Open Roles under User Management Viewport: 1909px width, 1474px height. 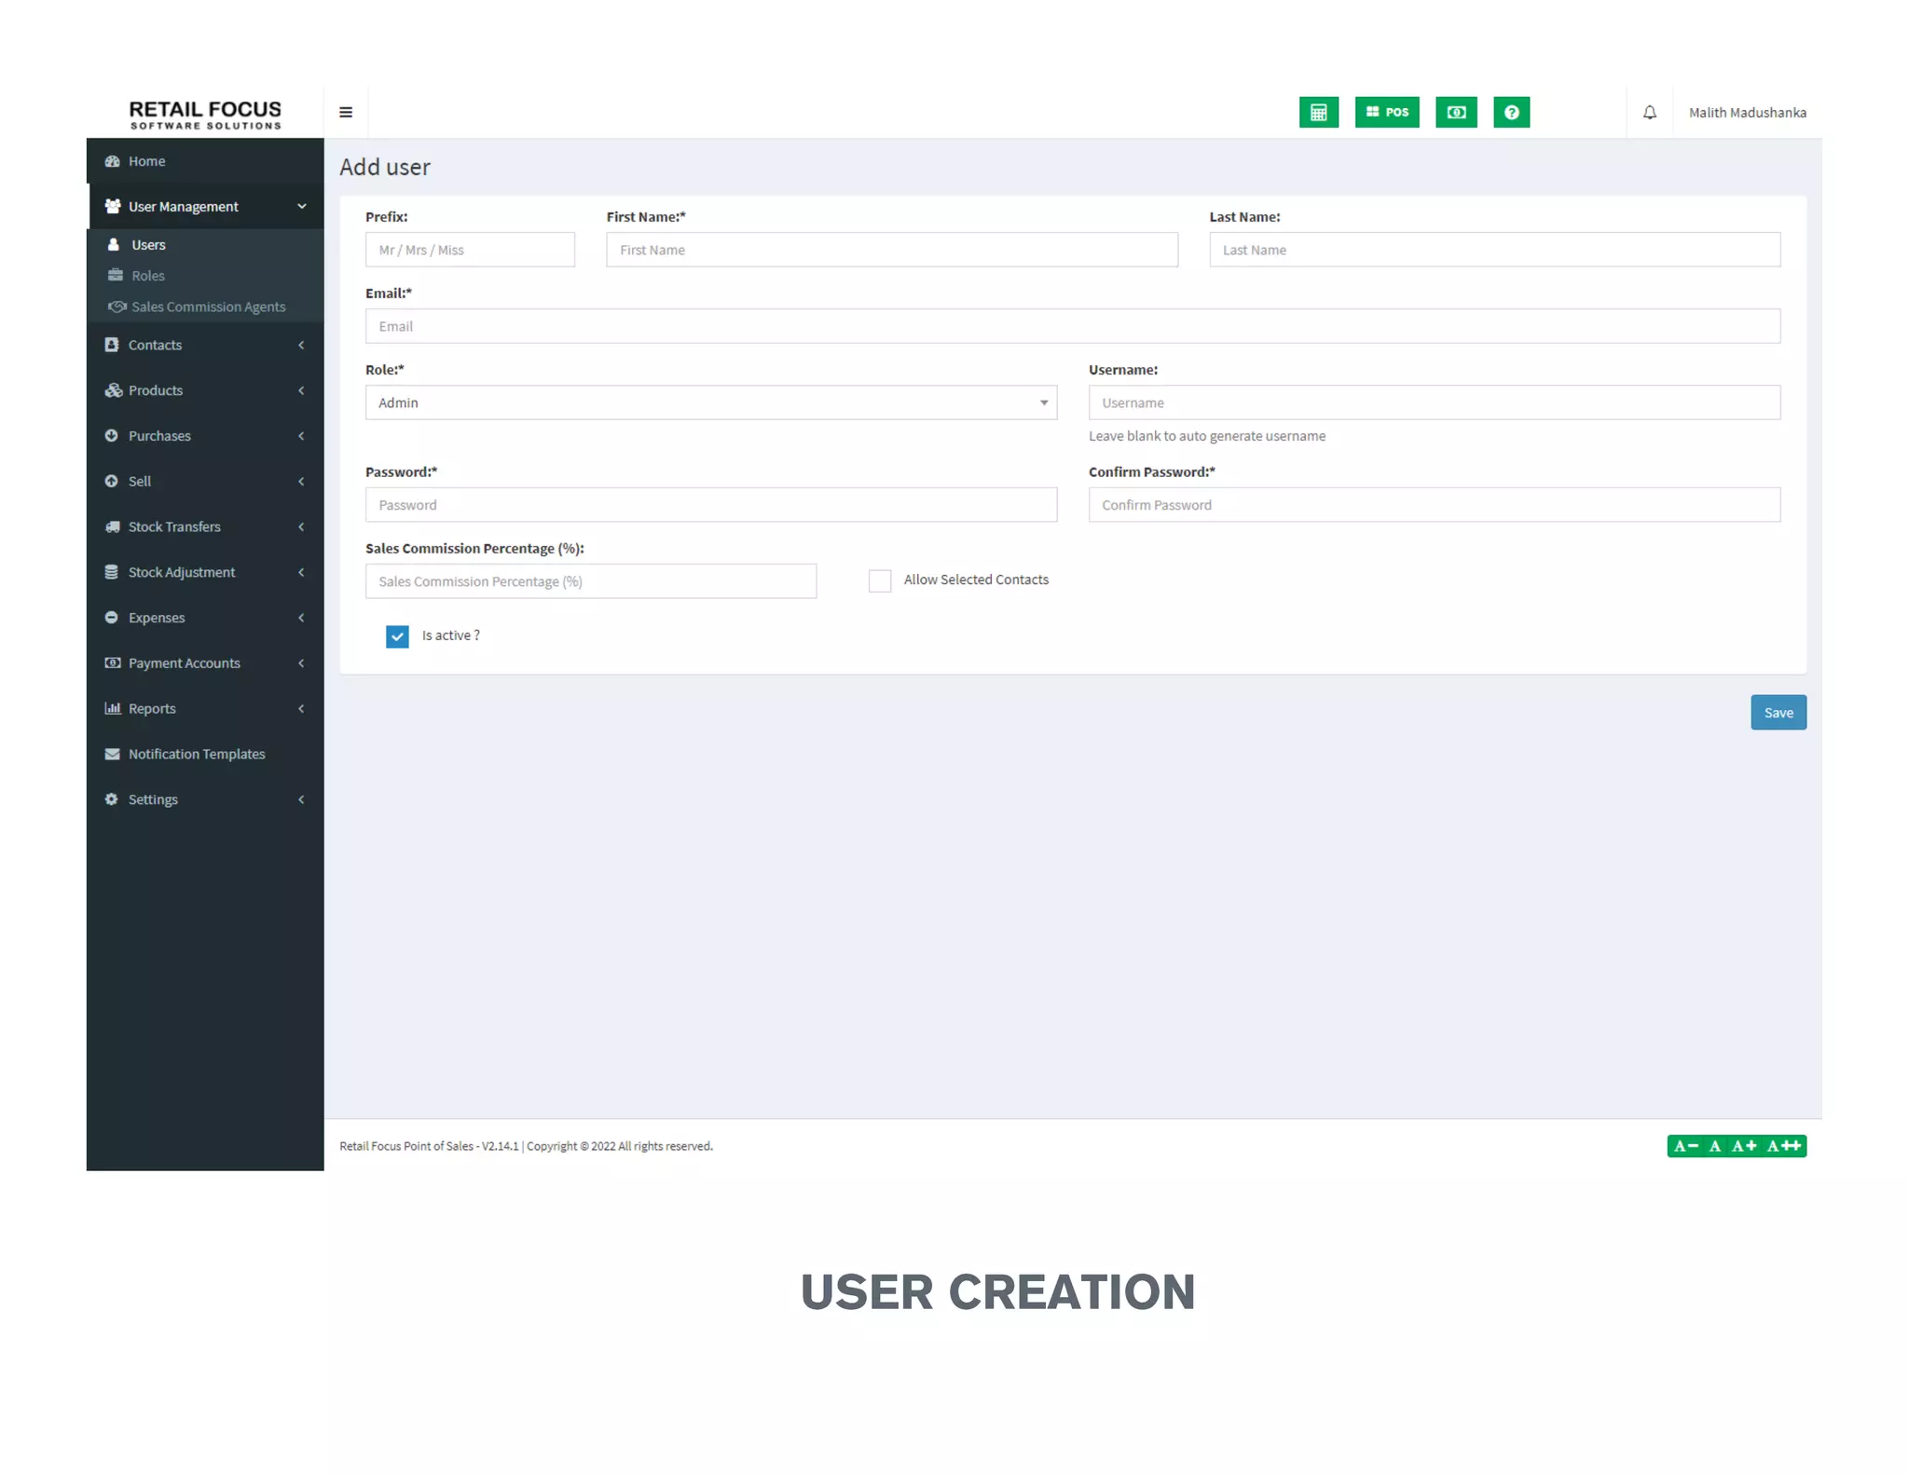pos(148,276)
